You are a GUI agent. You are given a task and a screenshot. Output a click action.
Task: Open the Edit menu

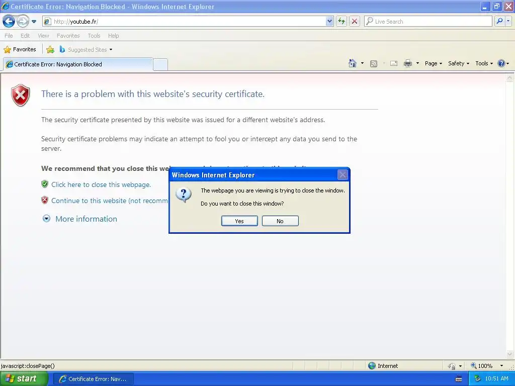[25, 36]
